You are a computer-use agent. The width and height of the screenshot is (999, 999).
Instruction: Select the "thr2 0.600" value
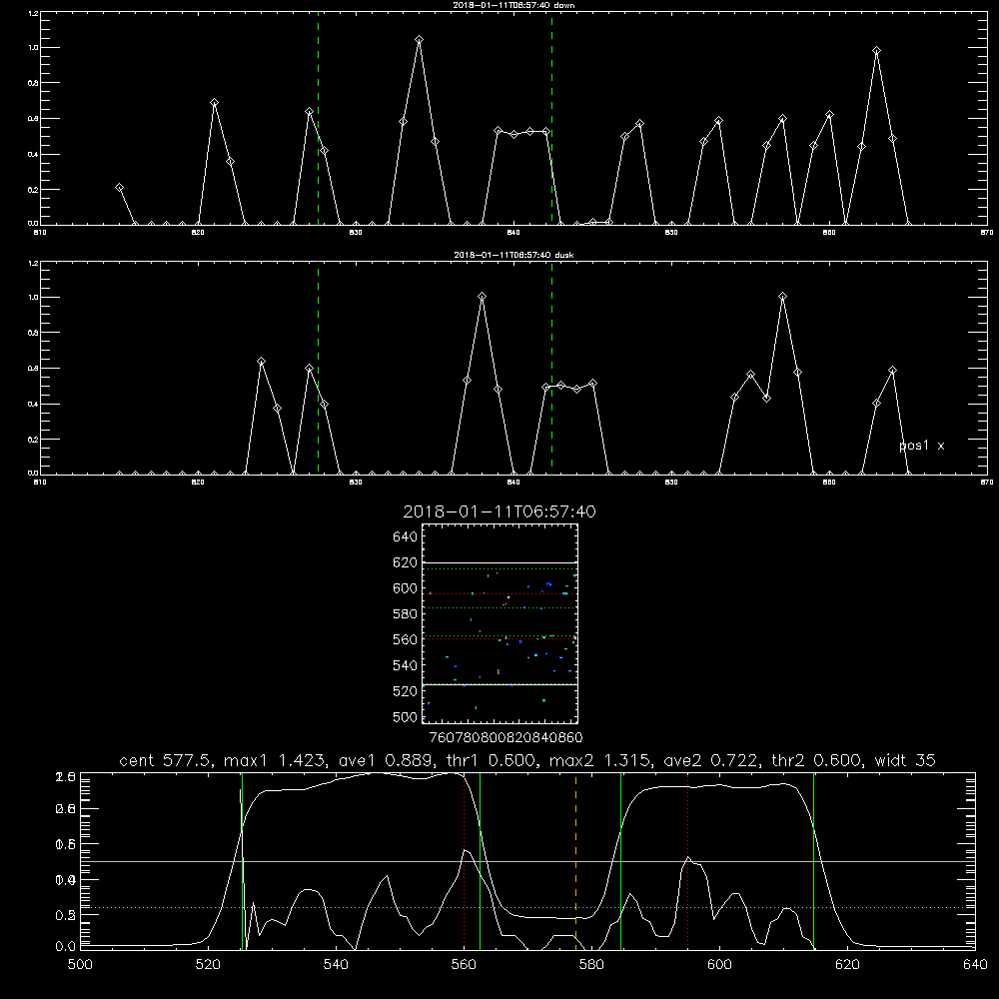(817, 760)
